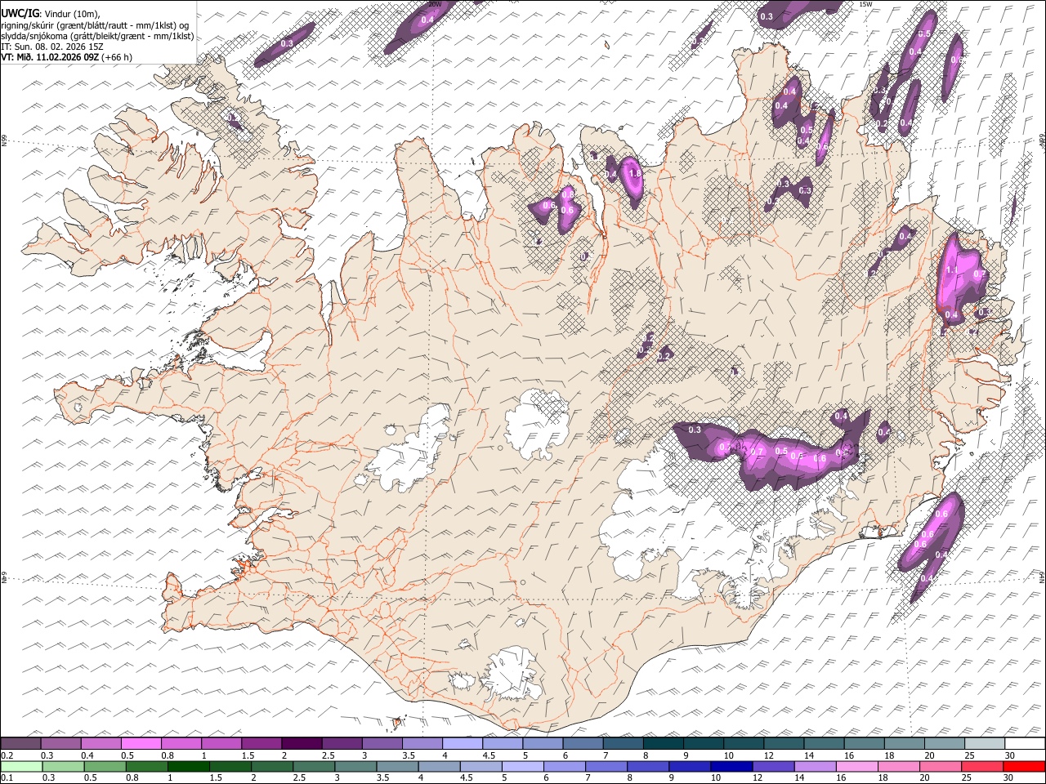
Task: Select the upper legend swatch between 18 and 20
Action: pyautogui.click(x=904, y=743)
